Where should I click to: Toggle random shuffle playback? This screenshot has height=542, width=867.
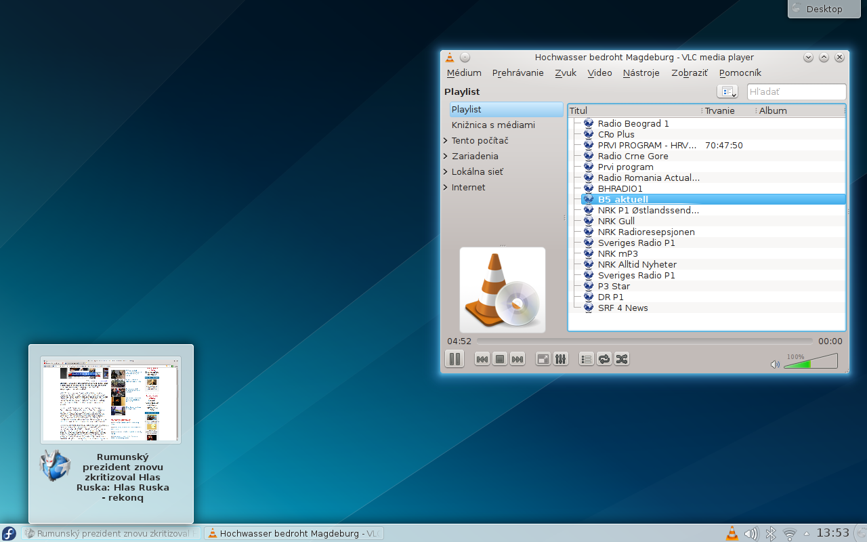click(x=622, y=359)
